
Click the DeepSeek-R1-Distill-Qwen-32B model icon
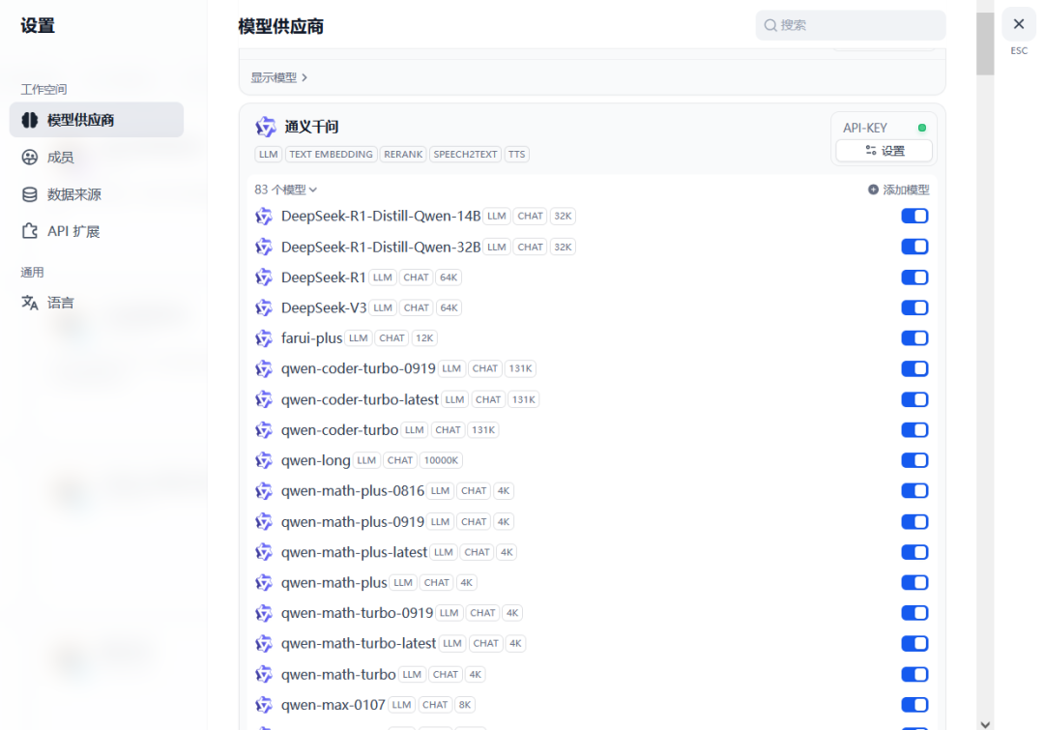pos(264,247)
